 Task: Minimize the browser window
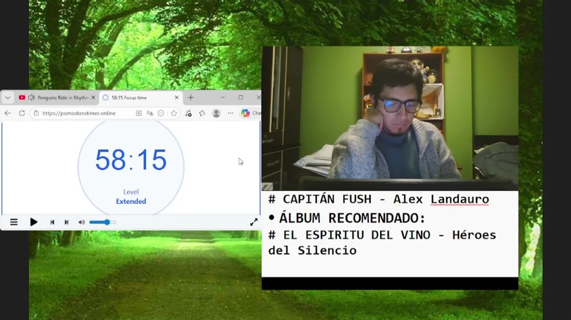pos(222,97)
